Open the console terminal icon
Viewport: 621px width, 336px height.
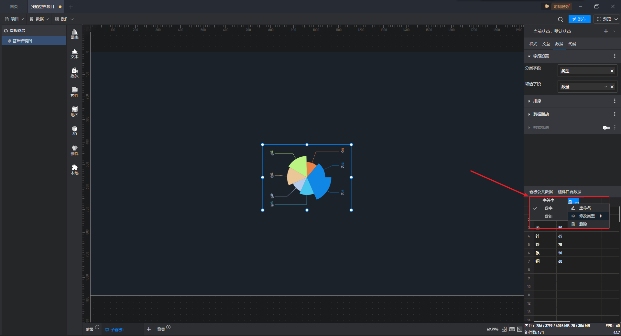pos(519,329)
